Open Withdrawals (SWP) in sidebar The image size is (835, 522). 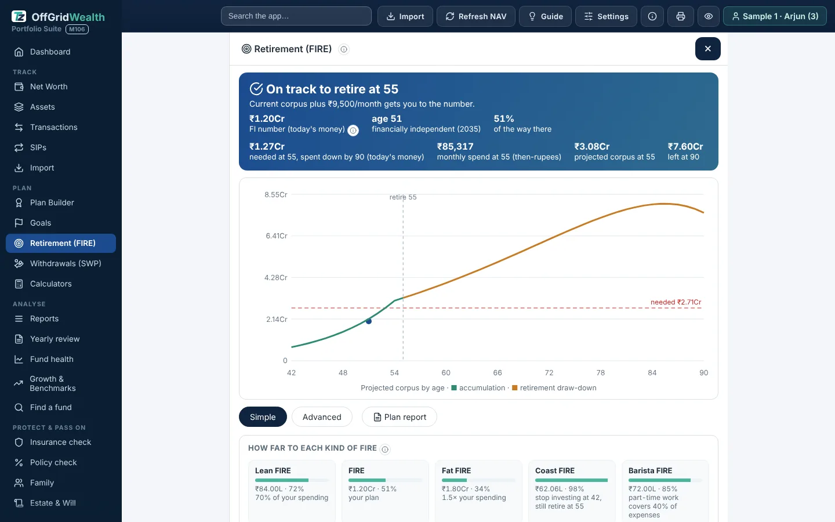point(61,263)
